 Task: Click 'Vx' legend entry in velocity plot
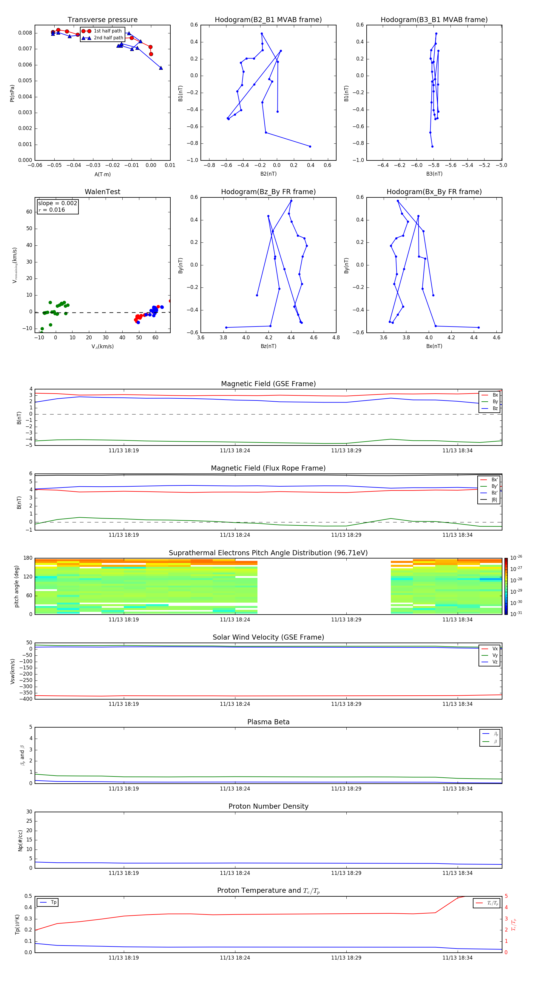point(490,649)
